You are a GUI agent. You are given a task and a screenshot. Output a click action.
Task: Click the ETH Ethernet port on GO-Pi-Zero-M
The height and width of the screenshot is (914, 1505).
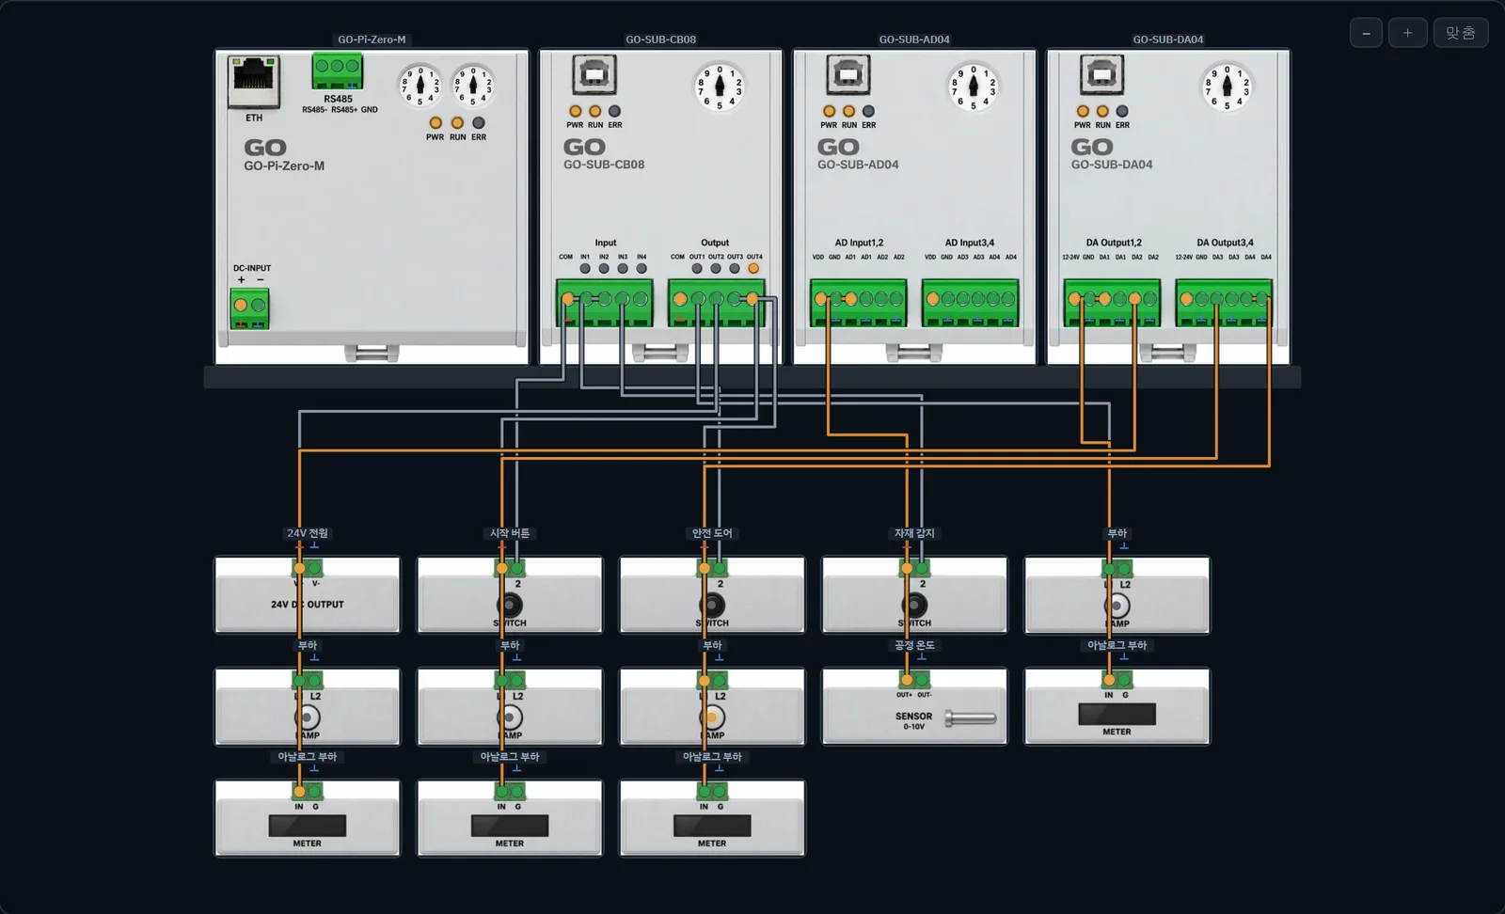coord(254,83)
